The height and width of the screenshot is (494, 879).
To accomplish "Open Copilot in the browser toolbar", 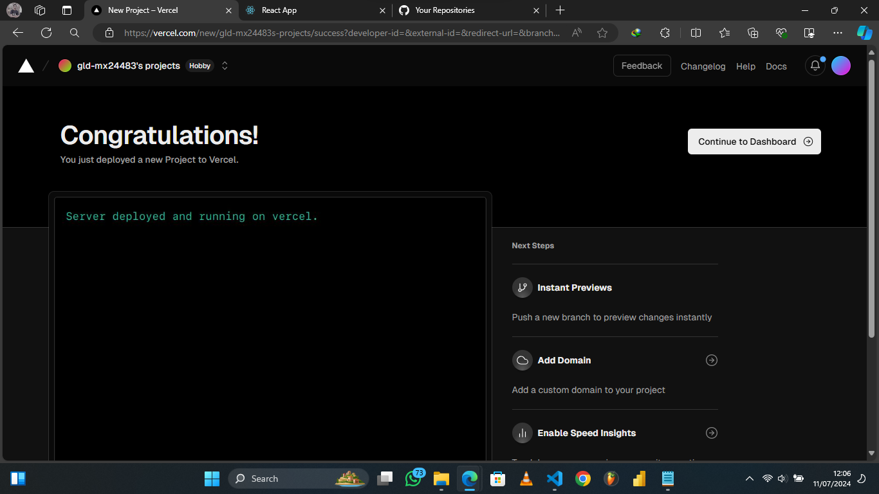I will click(865, 32).
